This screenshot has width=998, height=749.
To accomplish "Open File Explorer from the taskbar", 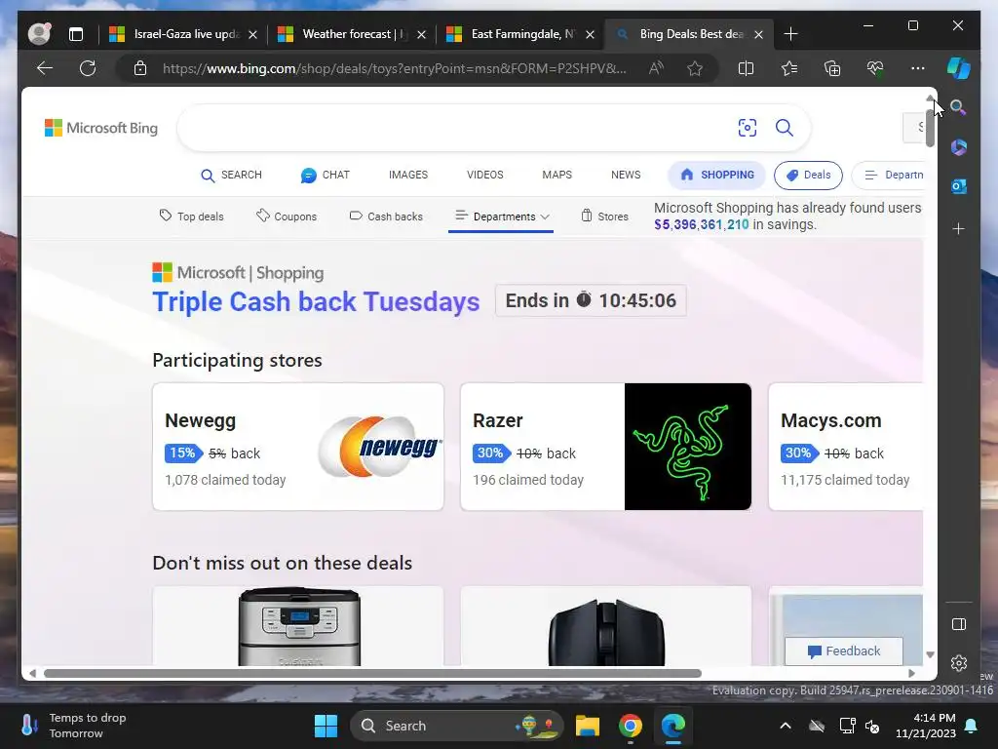I will tap(588, 726).
